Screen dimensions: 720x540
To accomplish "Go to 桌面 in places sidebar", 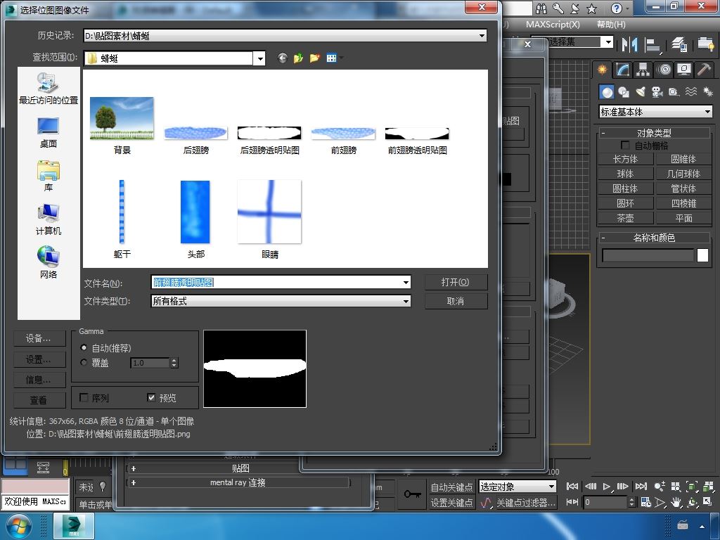I will 49,132.
